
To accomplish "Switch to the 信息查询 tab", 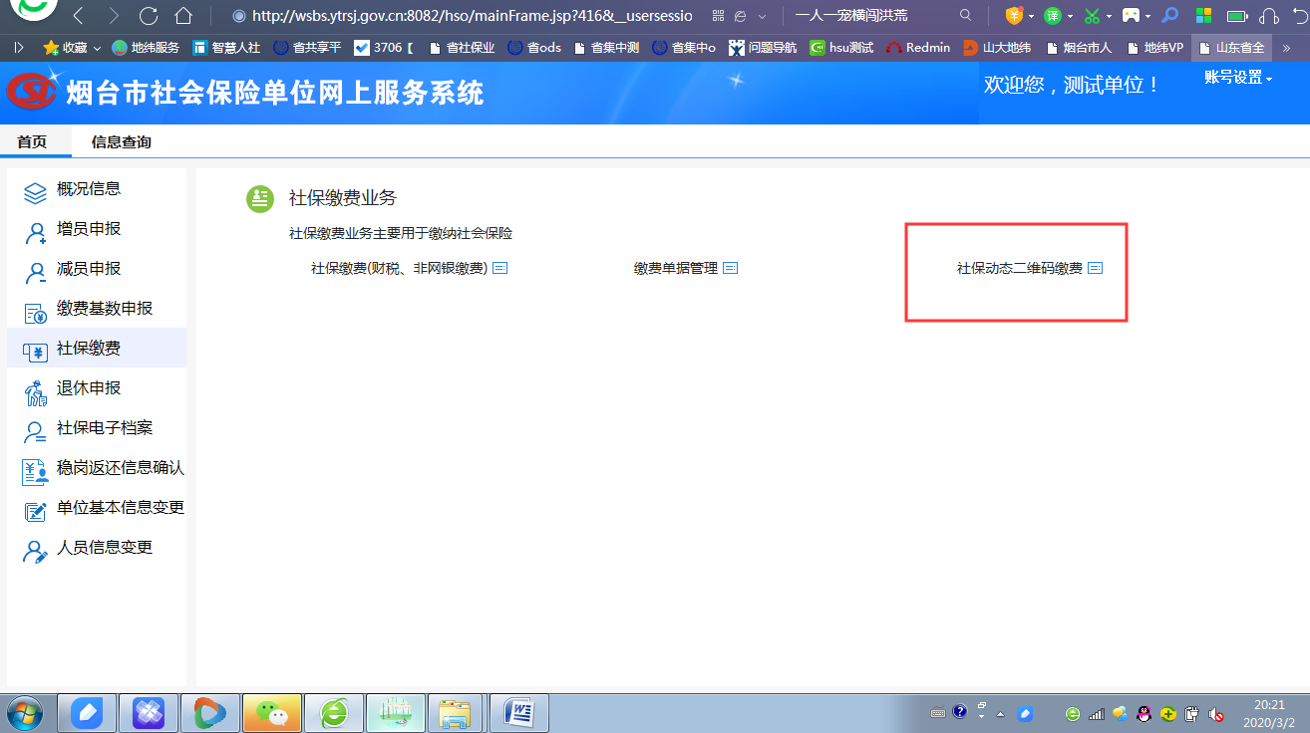I will pyautogui.click(x=121, y=142).
